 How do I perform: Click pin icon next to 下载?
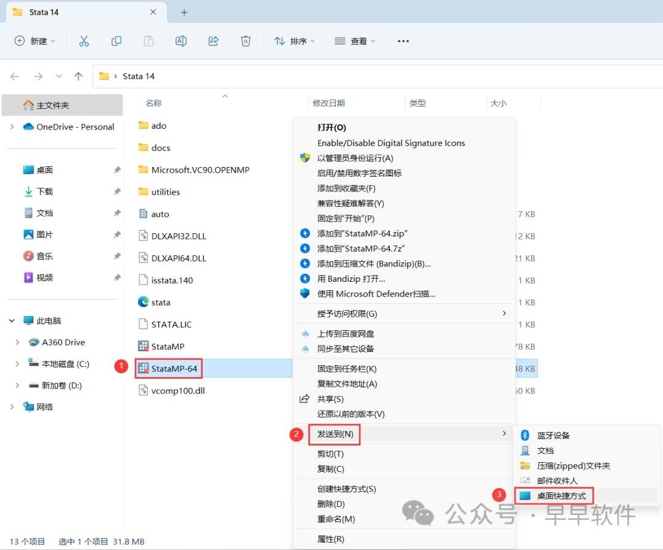pos(117,192)
